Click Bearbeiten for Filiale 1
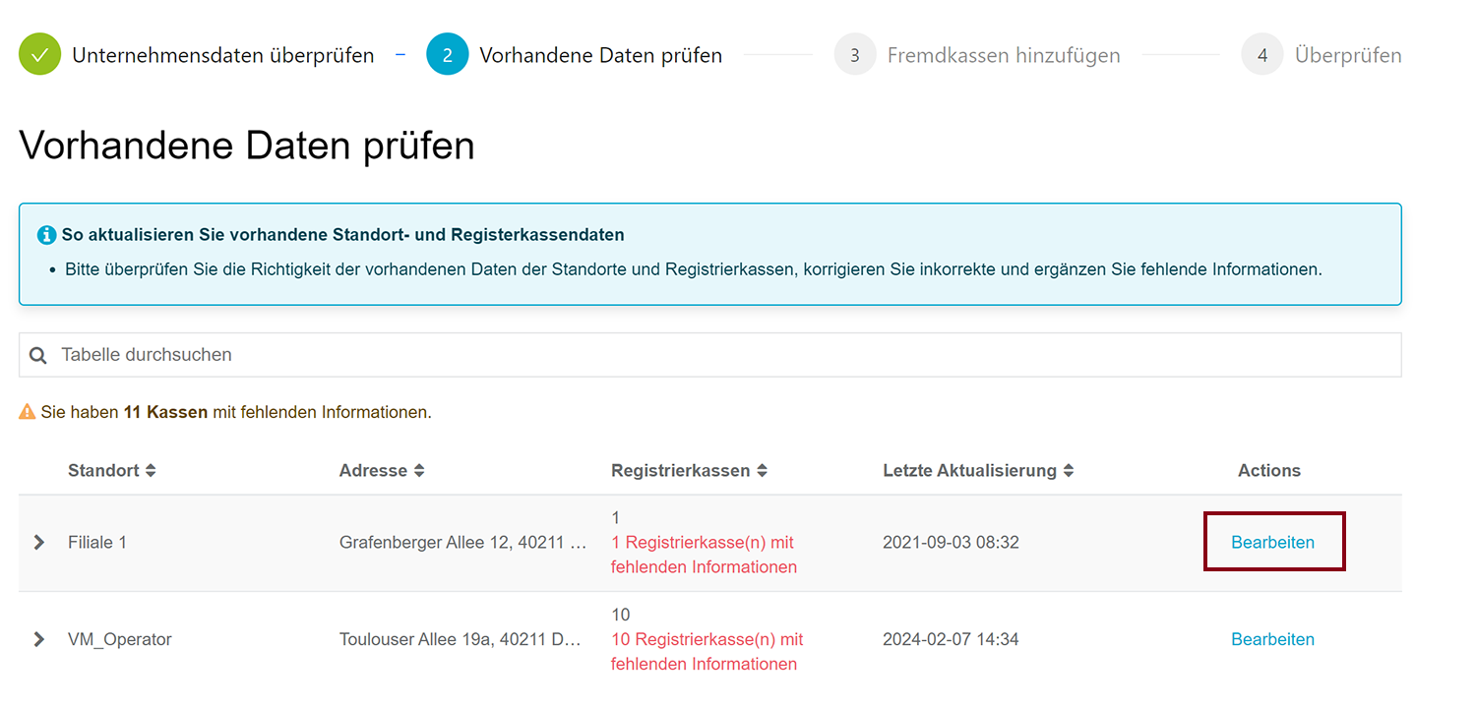The height and width of the screenshot is (707, 1476). pos(1273,541)
